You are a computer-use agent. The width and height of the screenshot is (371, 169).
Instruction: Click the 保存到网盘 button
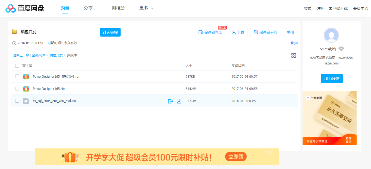pos(210,32)
